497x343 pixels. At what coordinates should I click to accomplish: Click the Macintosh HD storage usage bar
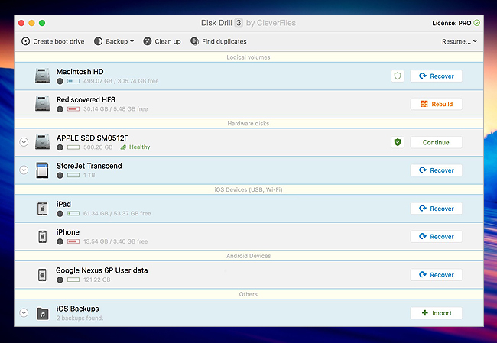click(74, 81)
